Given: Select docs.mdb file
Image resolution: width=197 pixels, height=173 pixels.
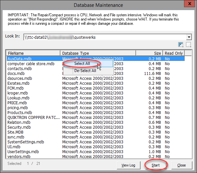Looking at the screenshot, I should pos(16,74).
